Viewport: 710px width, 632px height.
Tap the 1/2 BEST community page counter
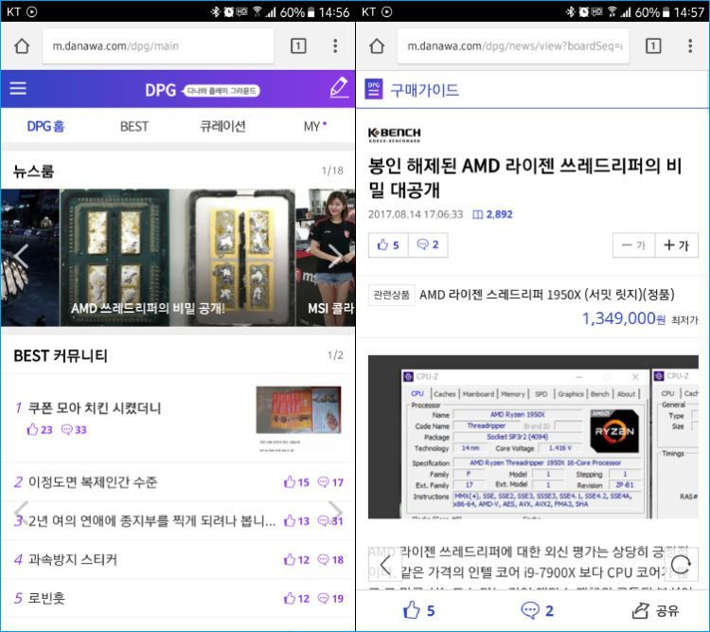point(335,355)
